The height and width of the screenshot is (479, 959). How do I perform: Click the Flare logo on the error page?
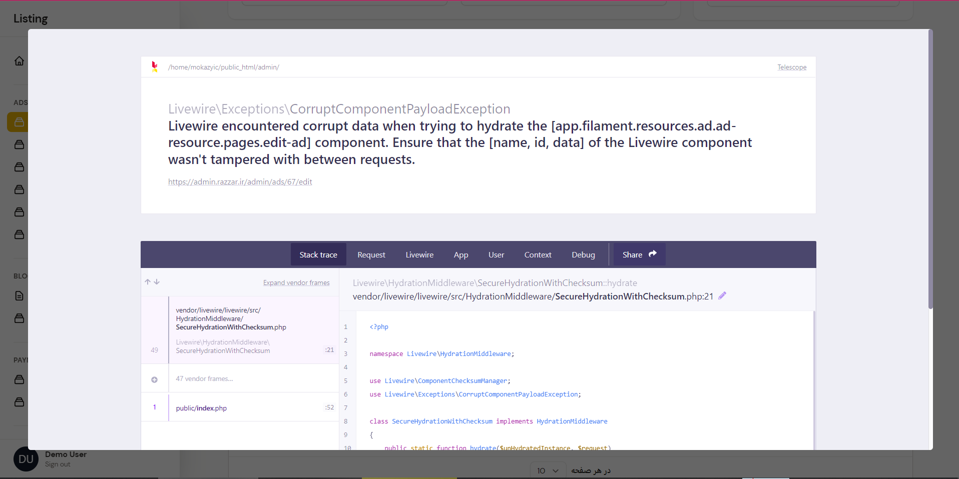click(x=155, y=66)
